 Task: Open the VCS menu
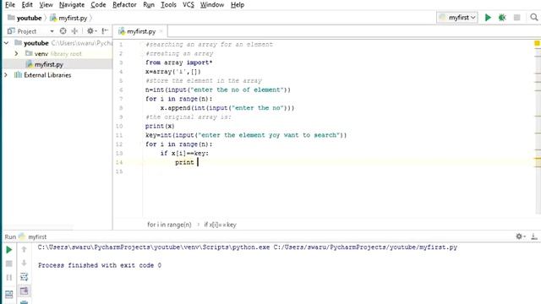click(189, 5)
